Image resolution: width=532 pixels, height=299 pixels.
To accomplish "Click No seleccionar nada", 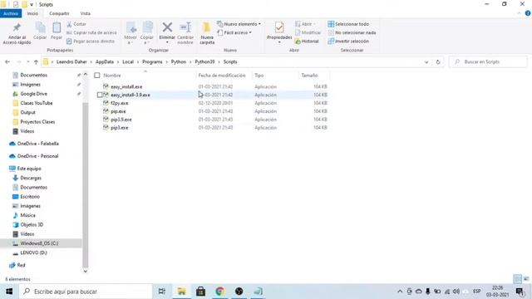I will point(352,32).
